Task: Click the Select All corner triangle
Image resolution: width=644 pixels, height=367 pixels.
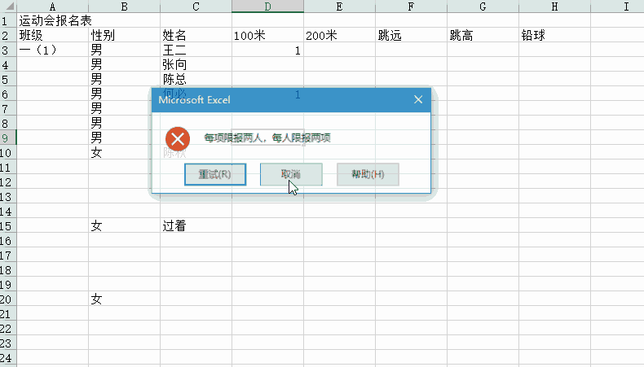Action: click(8, 7)
